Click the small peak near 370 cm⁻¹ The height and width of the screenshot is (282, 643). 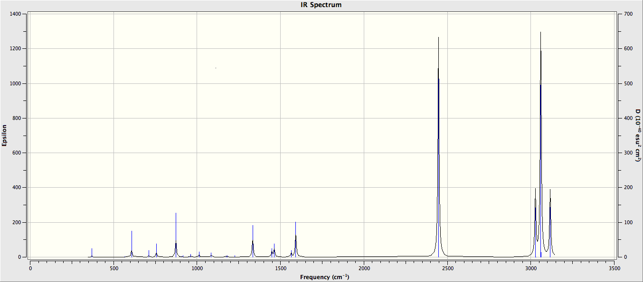point(92,253)
